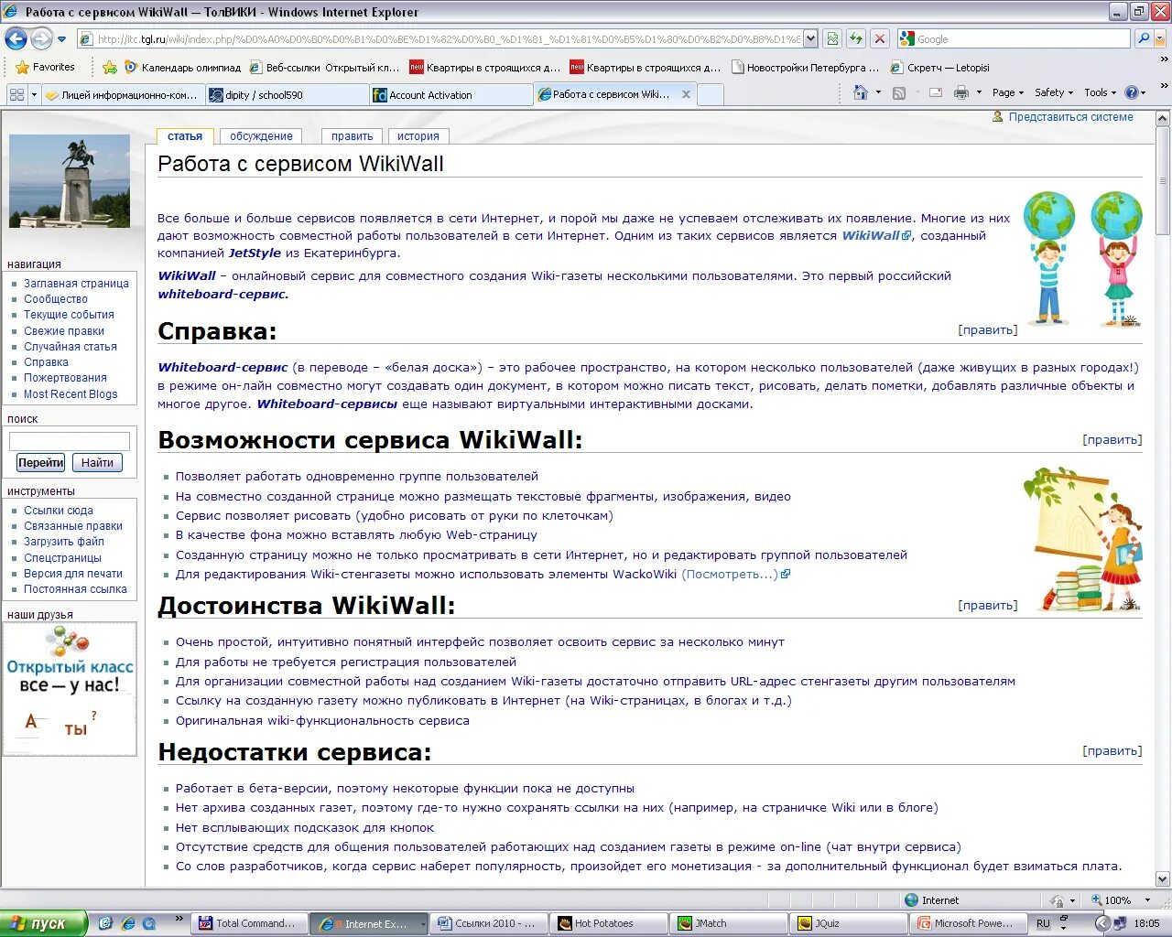Click the Help question mark icon
This screenshot has height=937, width=1172.
[x=1132, y=92]
